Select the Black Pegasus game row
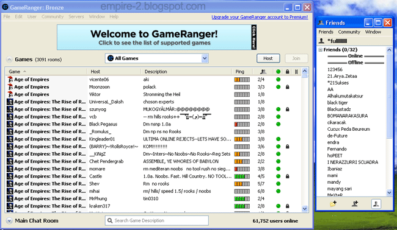 click(153, 124)
